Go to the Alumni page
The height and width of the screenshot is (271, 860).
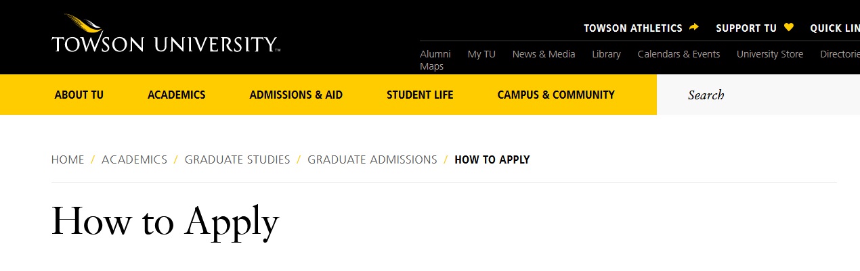(435, 54)
